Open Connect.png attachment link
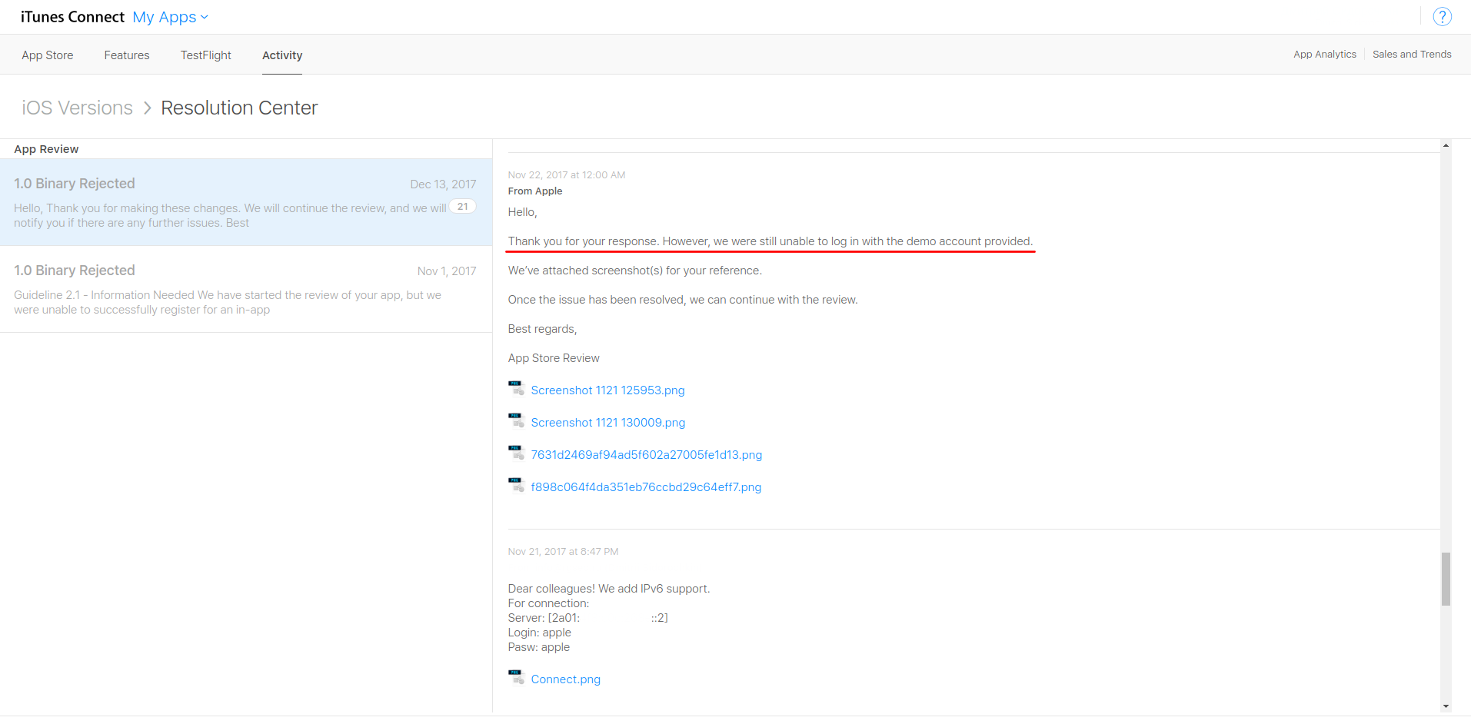The height and width of the screenshot is (724, 1471). 565,679
